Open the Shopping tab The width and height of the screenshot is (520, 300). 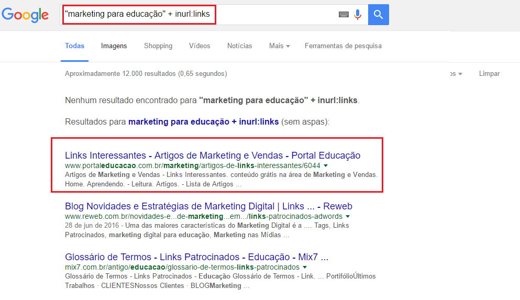pos(158,46)
